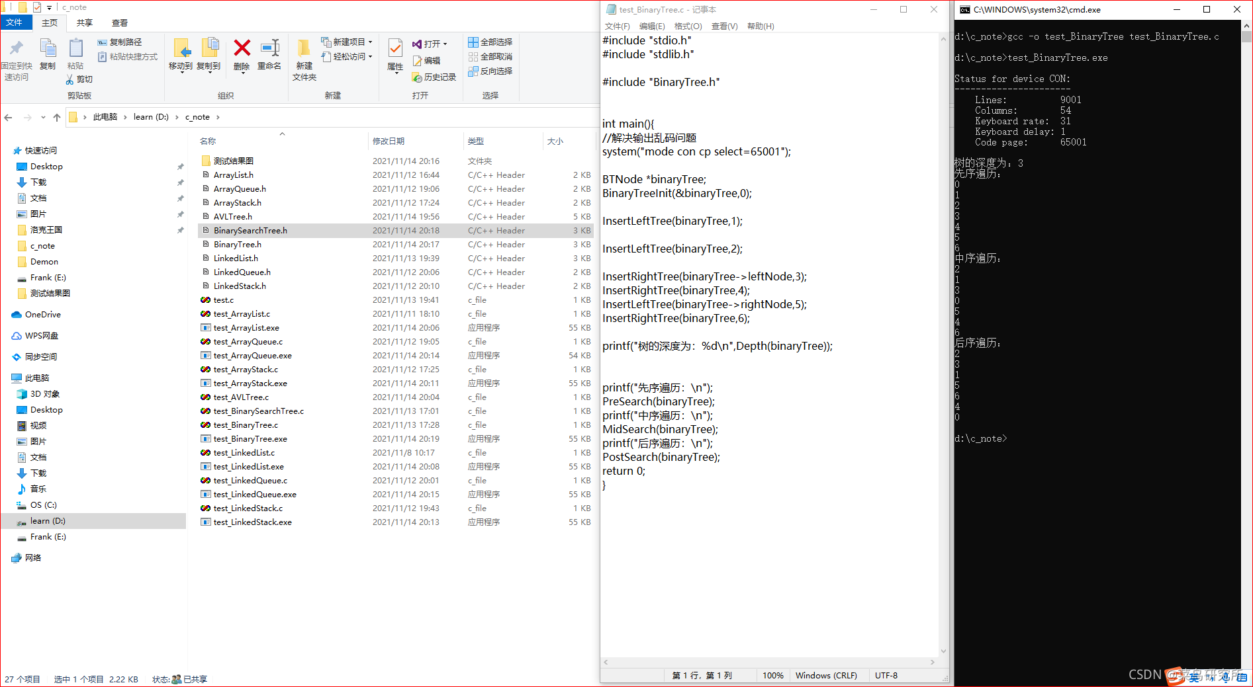Click the Rename icon
Screen dimensions: 1253x687
tap(269, 48)
